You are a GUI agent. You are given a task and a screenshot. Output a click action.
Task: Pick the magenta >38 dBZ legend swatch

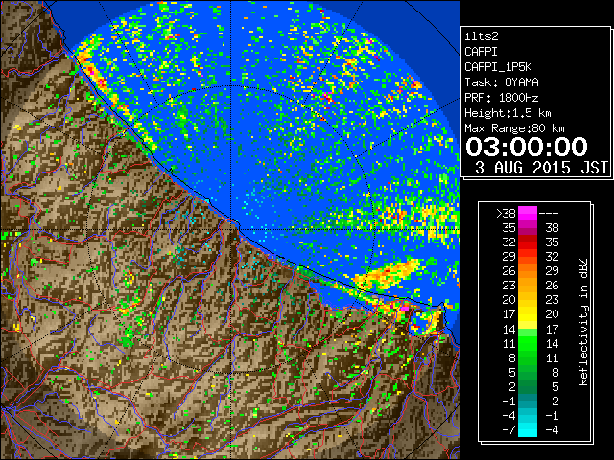pyautogui.click(x=528, y=213)
